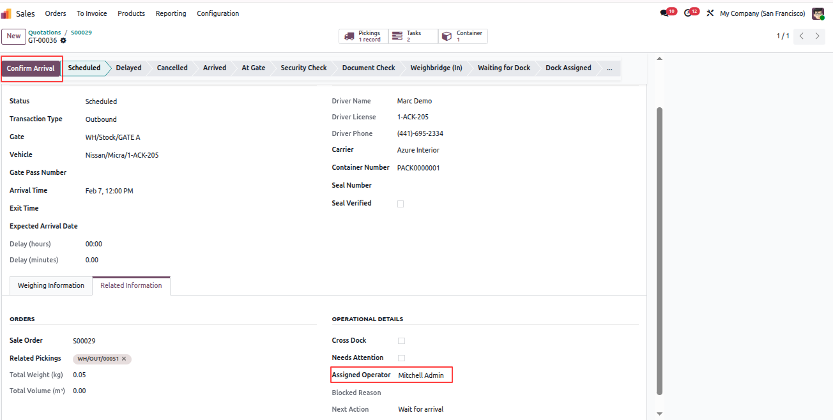The width and height of the screenshot is (833, 420).
Task: Remove the WH/OUT/00051 picking tag
Action: (x=124, y=359)
